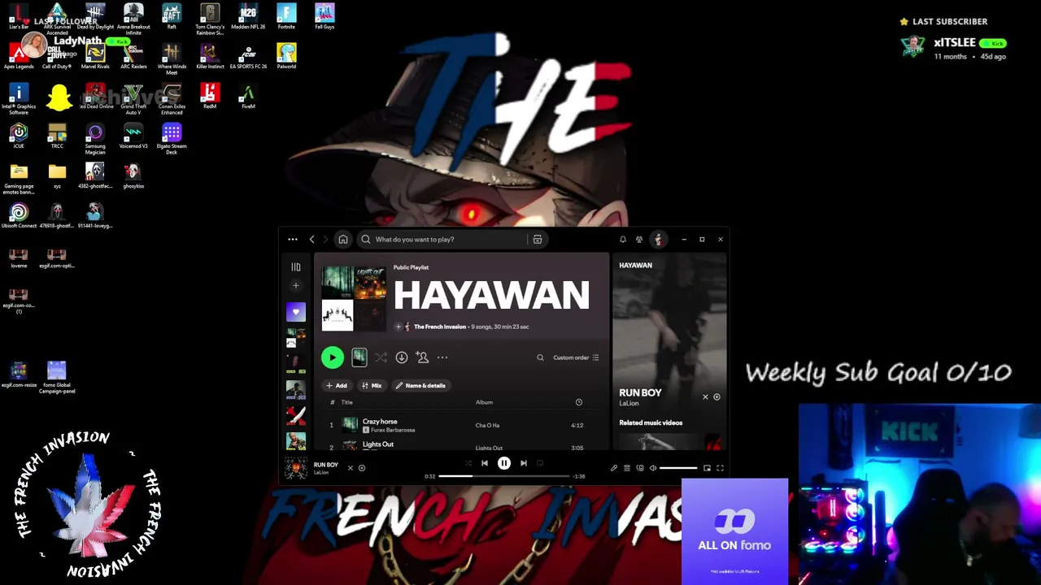Sort by duration clock header

[579, 402]
